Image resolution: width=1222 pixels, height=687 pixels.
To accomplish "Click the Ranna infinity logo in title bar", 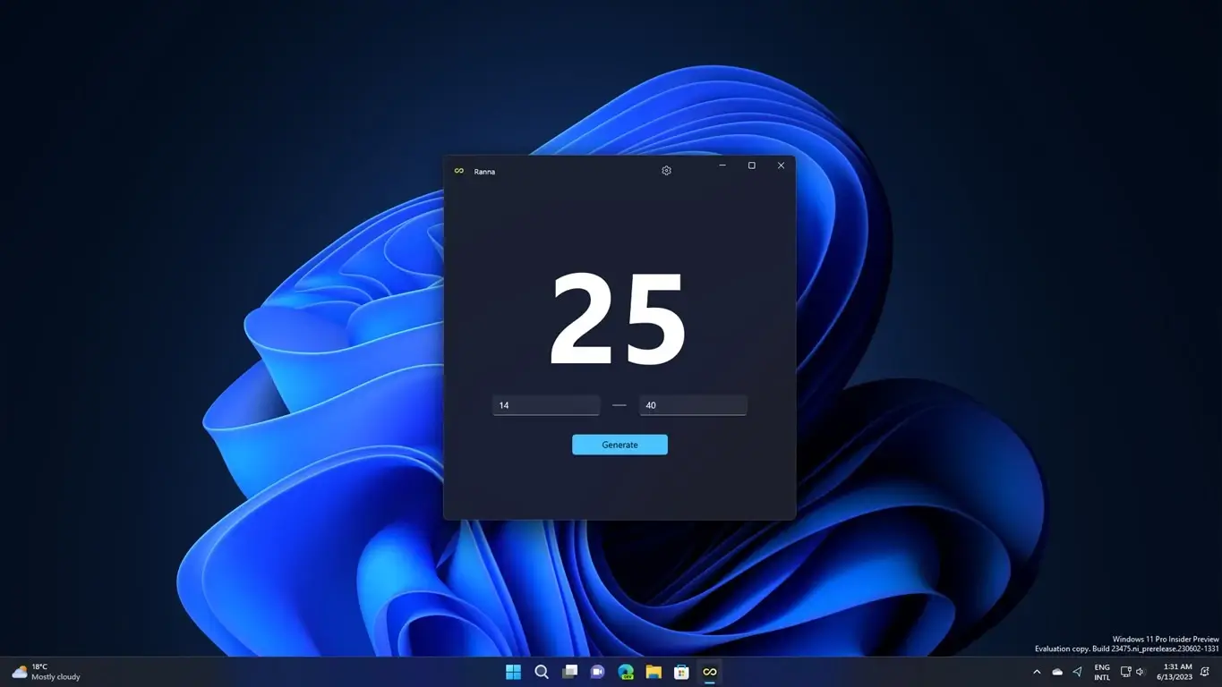I will click(457, 171).
